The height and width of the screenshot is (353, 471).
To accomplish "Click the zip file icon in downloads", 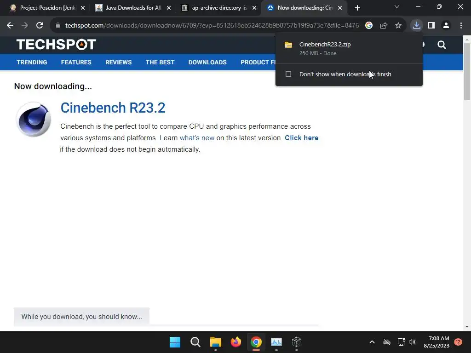I will pos(288,45).
